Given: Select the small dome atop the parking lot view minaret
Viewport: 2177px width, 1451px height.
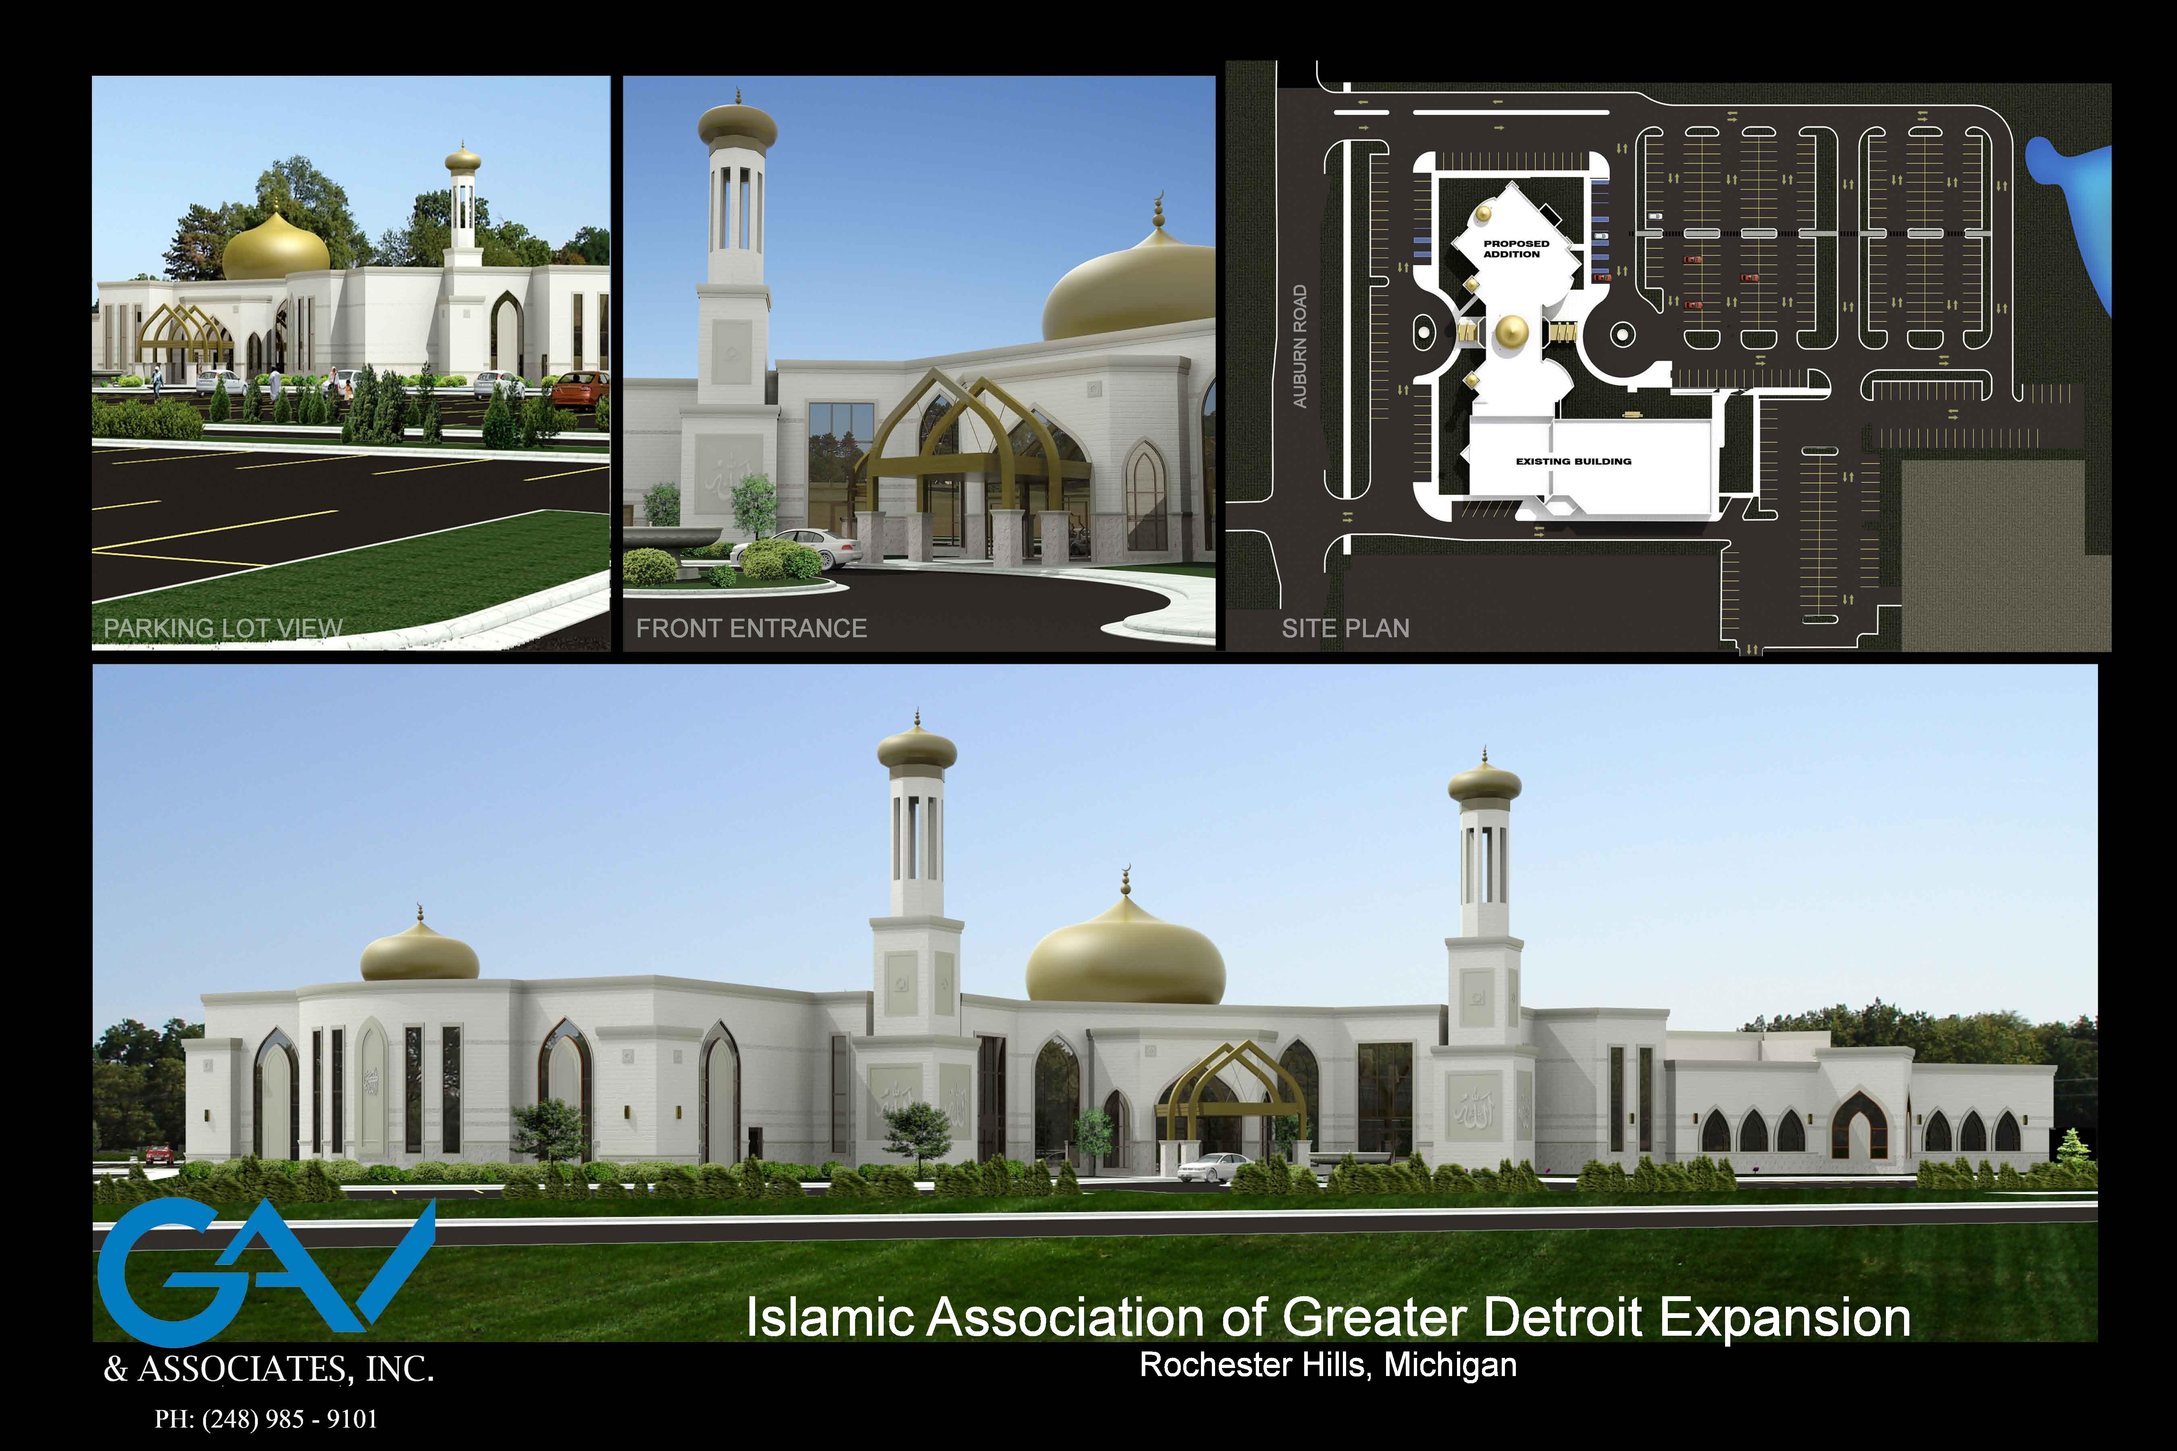Looking at the screenshot, I should [463, 162].
